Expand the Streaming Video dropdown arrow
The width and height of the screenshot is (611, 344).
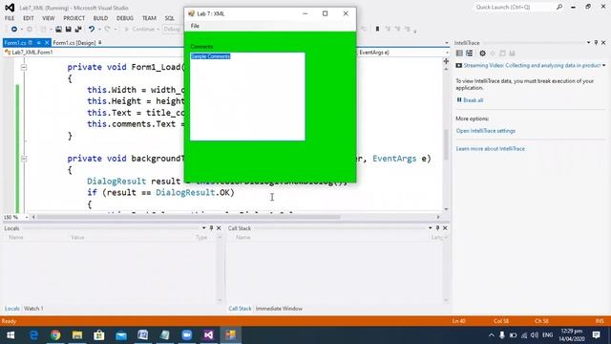coord(604,66)
